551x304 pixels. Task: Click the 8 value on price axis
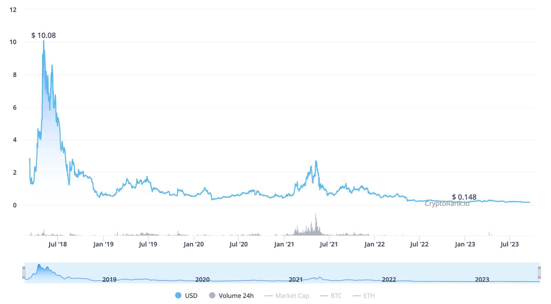[15, 75]
